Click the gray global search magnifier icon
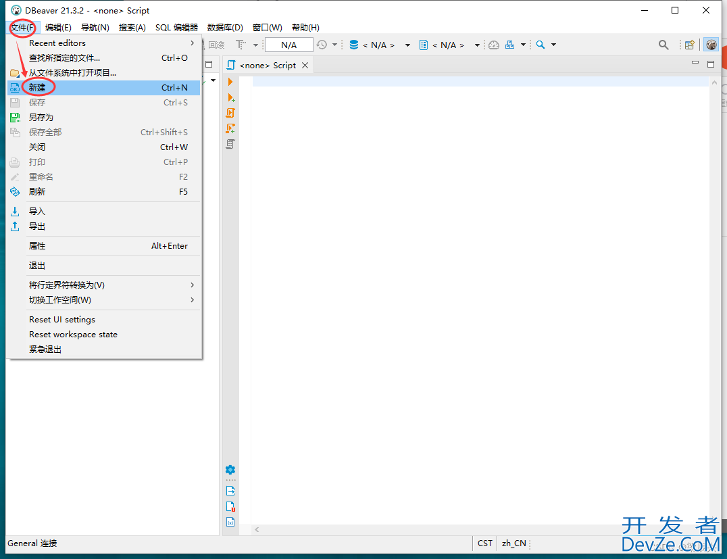Viewport: 727px width, 559px height. pos(663,45)
